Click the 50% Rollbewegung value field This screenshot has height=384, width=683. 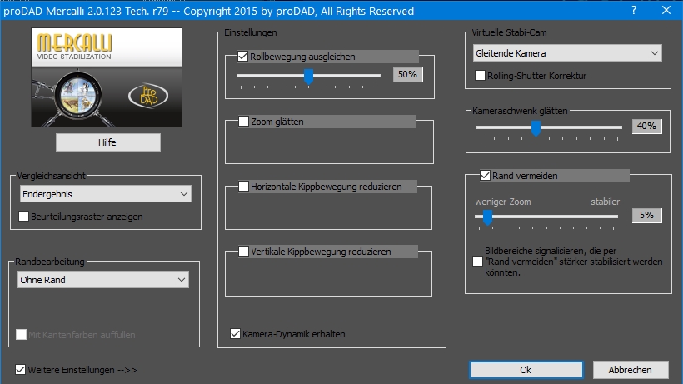pos(407,74)
